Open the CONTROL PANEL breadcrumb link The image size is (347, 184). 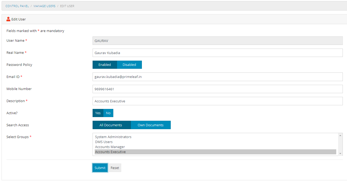coord(17,6)
